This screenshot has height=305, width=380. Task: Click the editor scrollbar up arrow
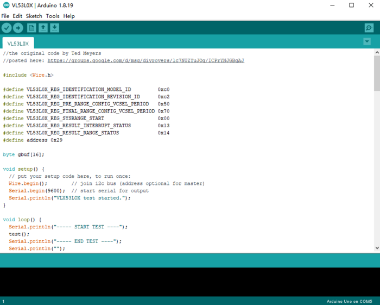pyautogui.click(x=377, y=52)
